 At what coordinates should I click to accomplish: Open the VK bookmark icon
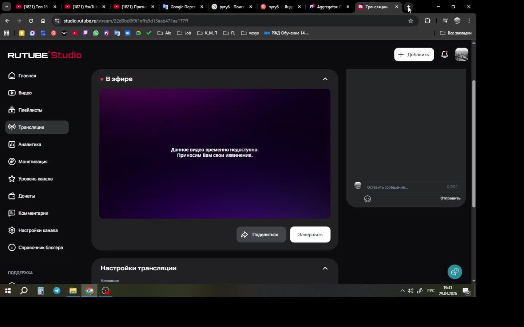click(x=128, y=33)
